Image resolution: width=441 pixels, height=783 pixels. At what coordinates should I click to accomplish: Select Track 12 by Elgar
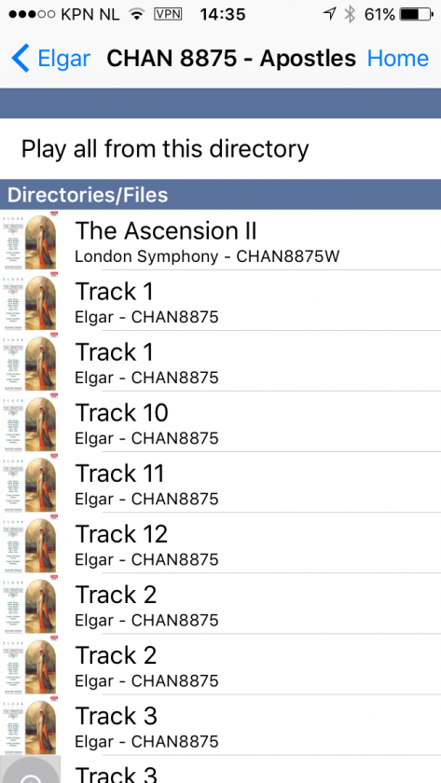[x=220, y=543]
